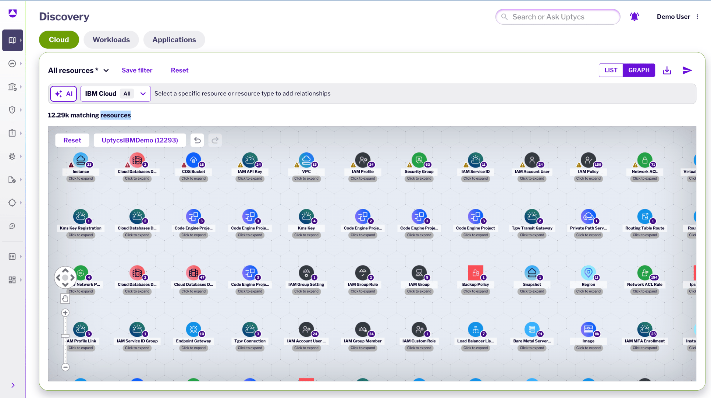Click the Save filter link
The height and width of the screenshot is (398, 711).
137,70
